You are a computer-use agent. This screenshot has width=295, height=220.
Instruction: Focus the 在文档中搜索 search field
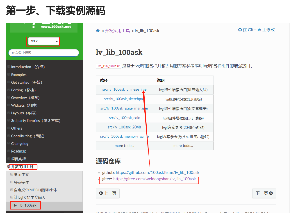tap(44, 53)
